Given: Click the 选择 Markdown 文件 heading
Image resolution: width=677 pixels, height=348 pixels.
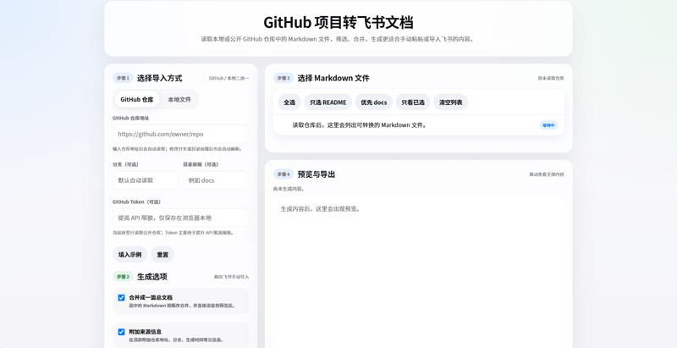Looking at the screenshot, I should coord(333,78).
